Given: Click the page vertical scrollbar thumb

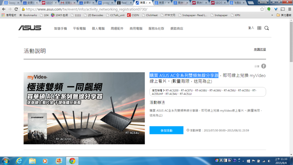Looking at the screenshot, I should pyautogui.click(x=291, y=42).
